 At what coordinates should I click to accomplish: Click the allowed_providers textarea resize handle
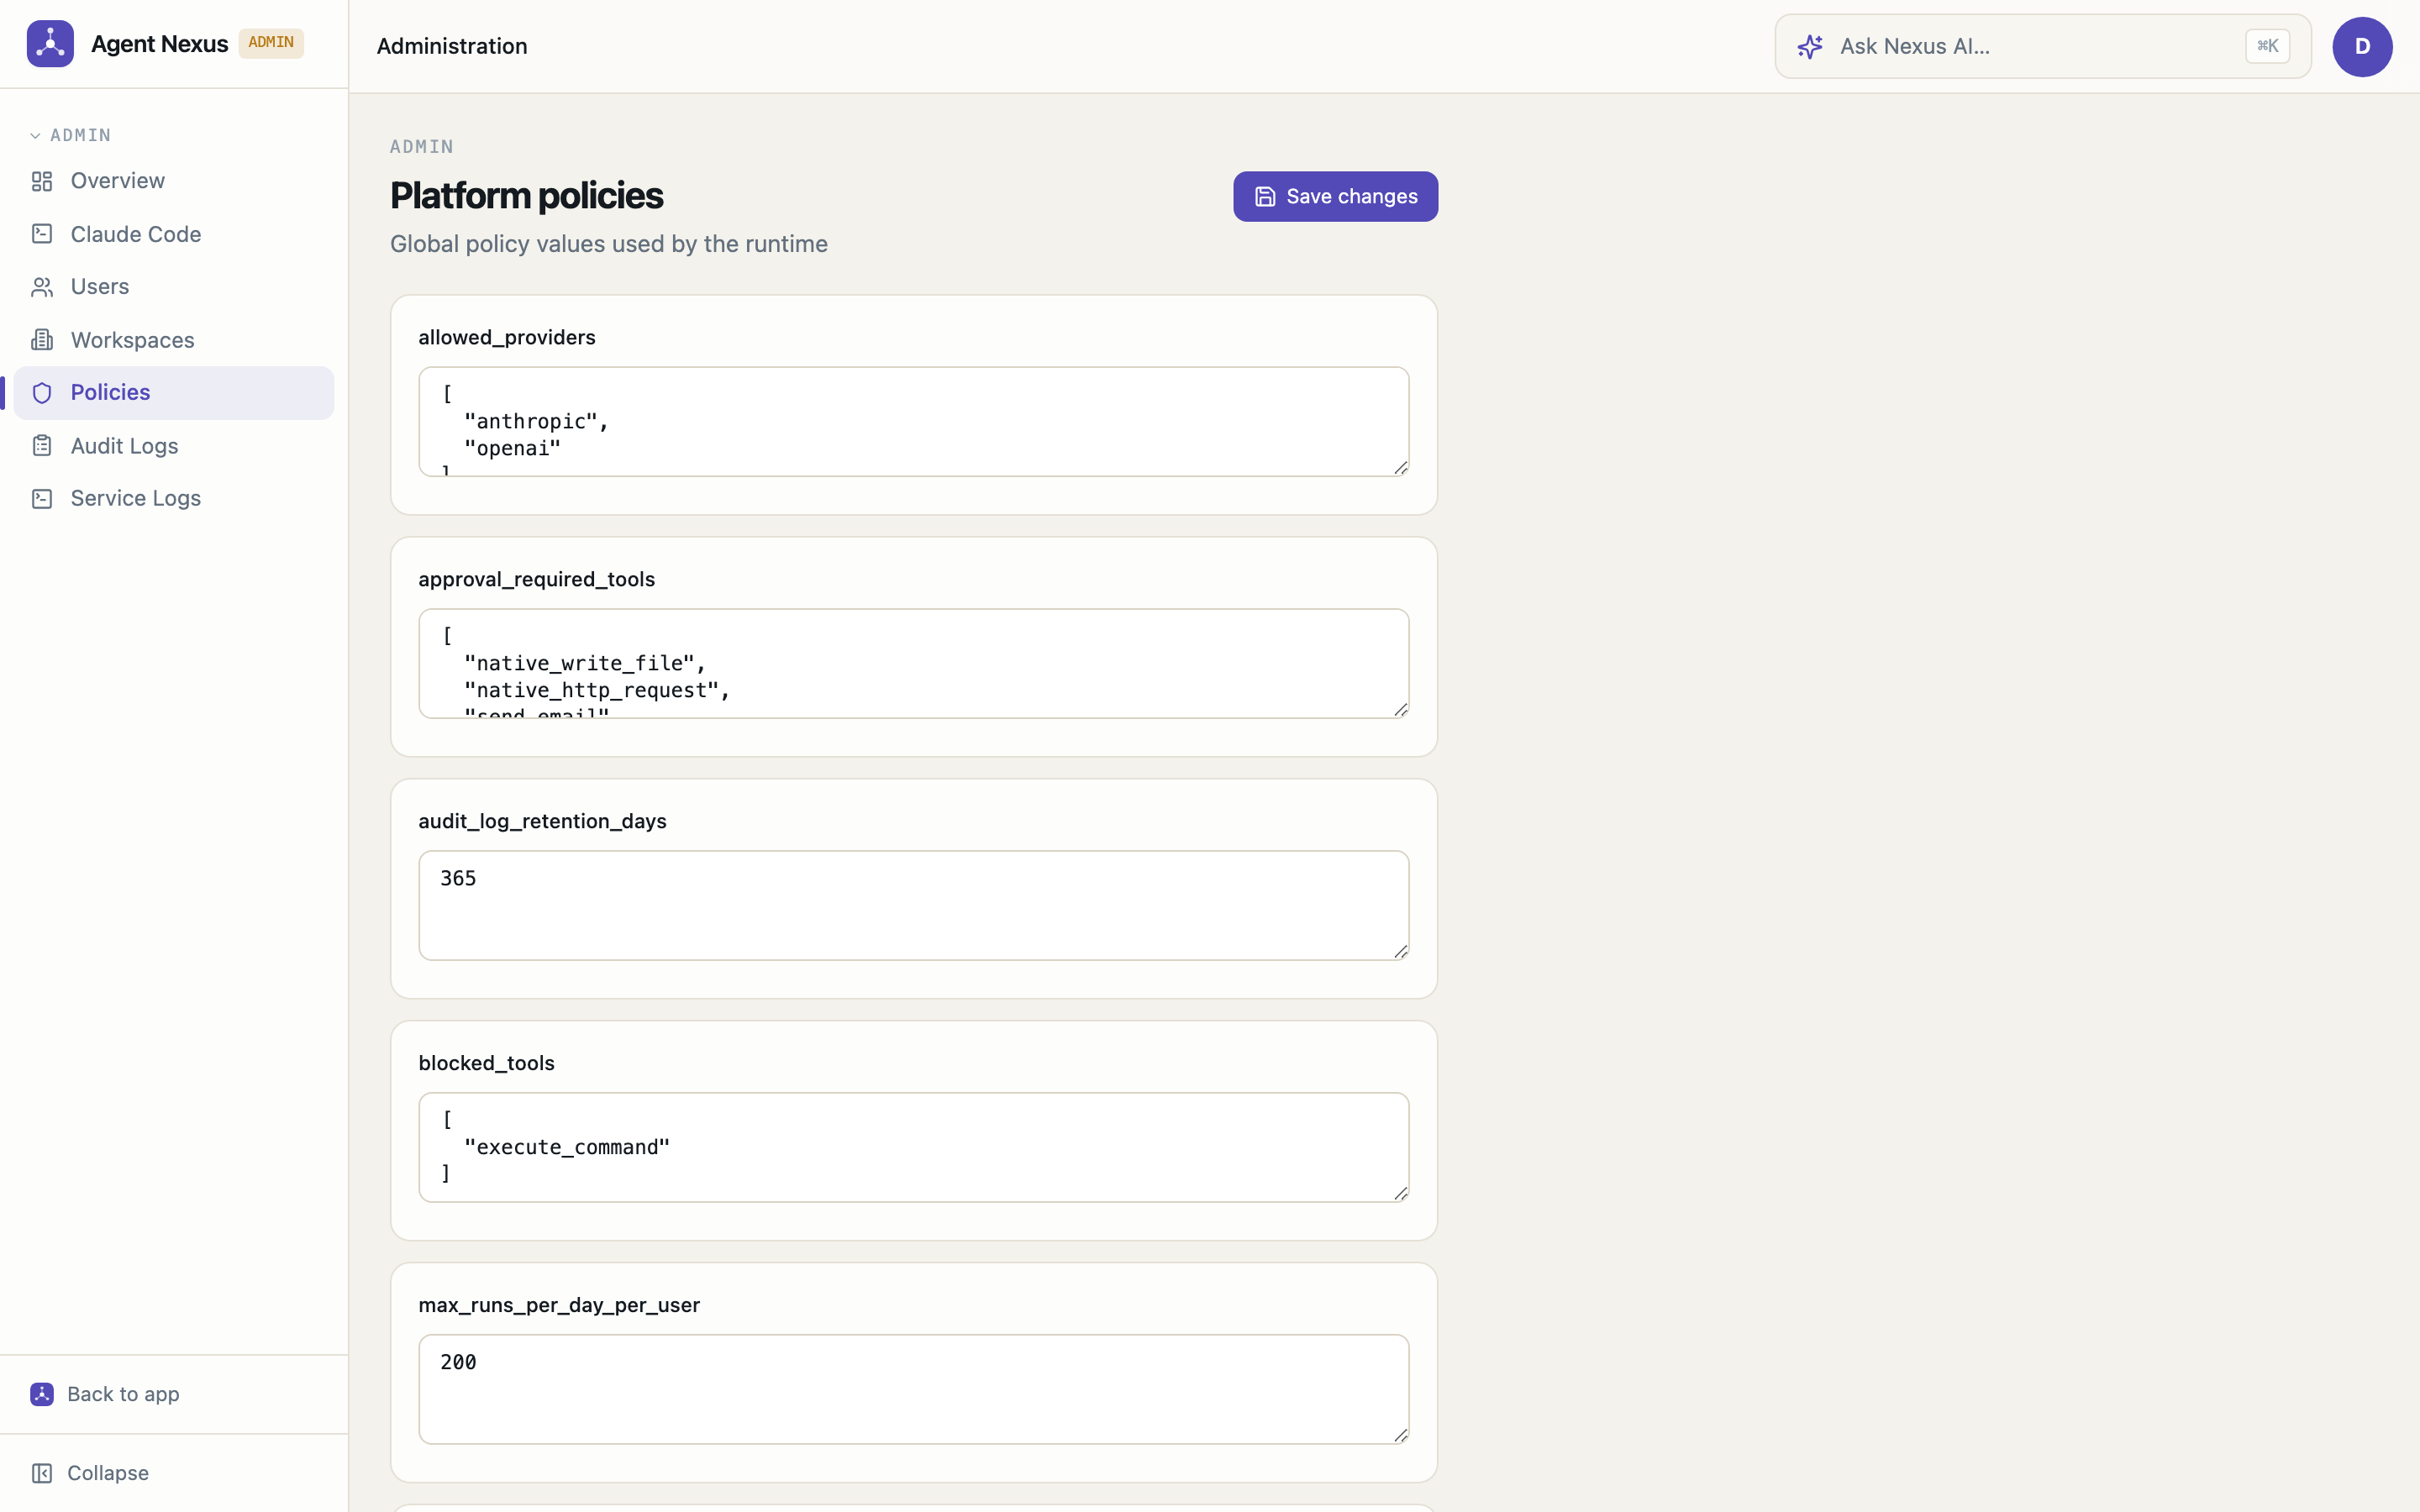click(x=1401, y=468)
